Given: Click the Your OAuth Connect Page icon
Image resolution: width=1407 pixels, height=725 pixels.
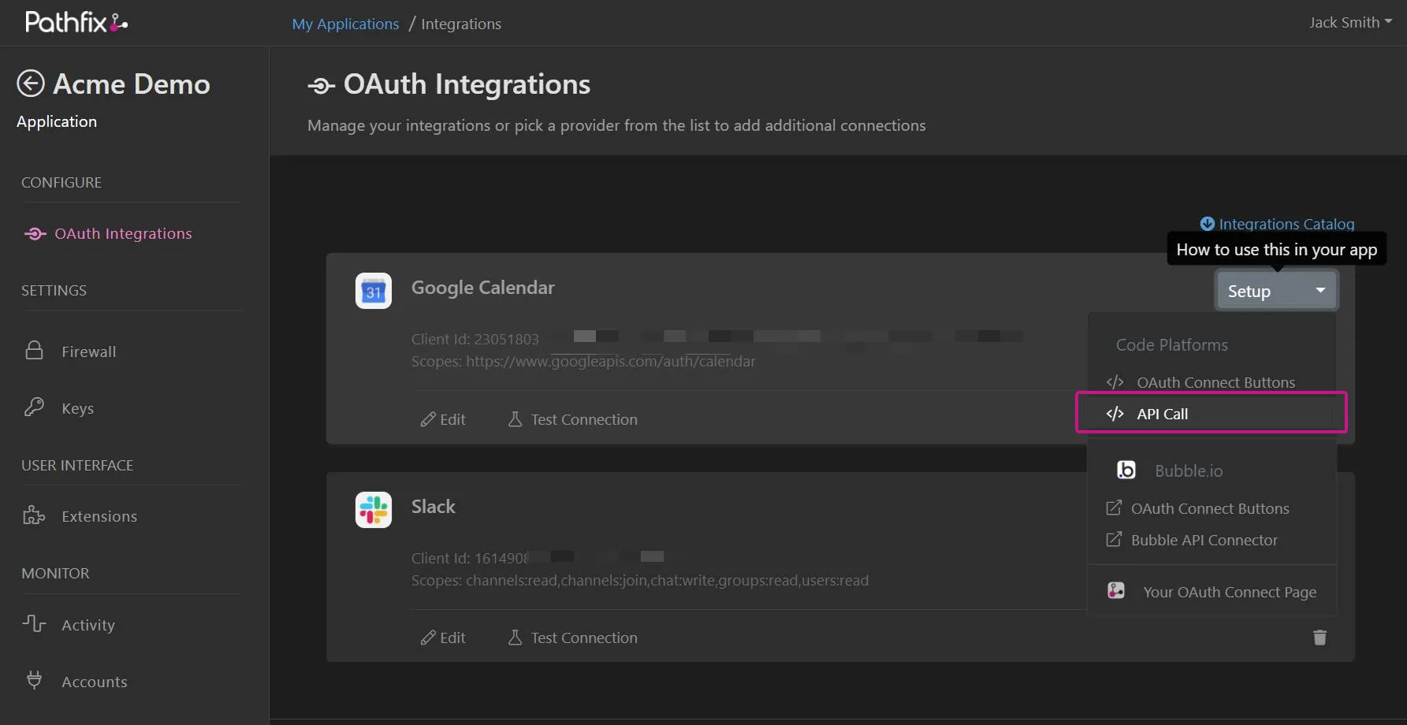Looking at the screenshot, I should (1116, 590).
